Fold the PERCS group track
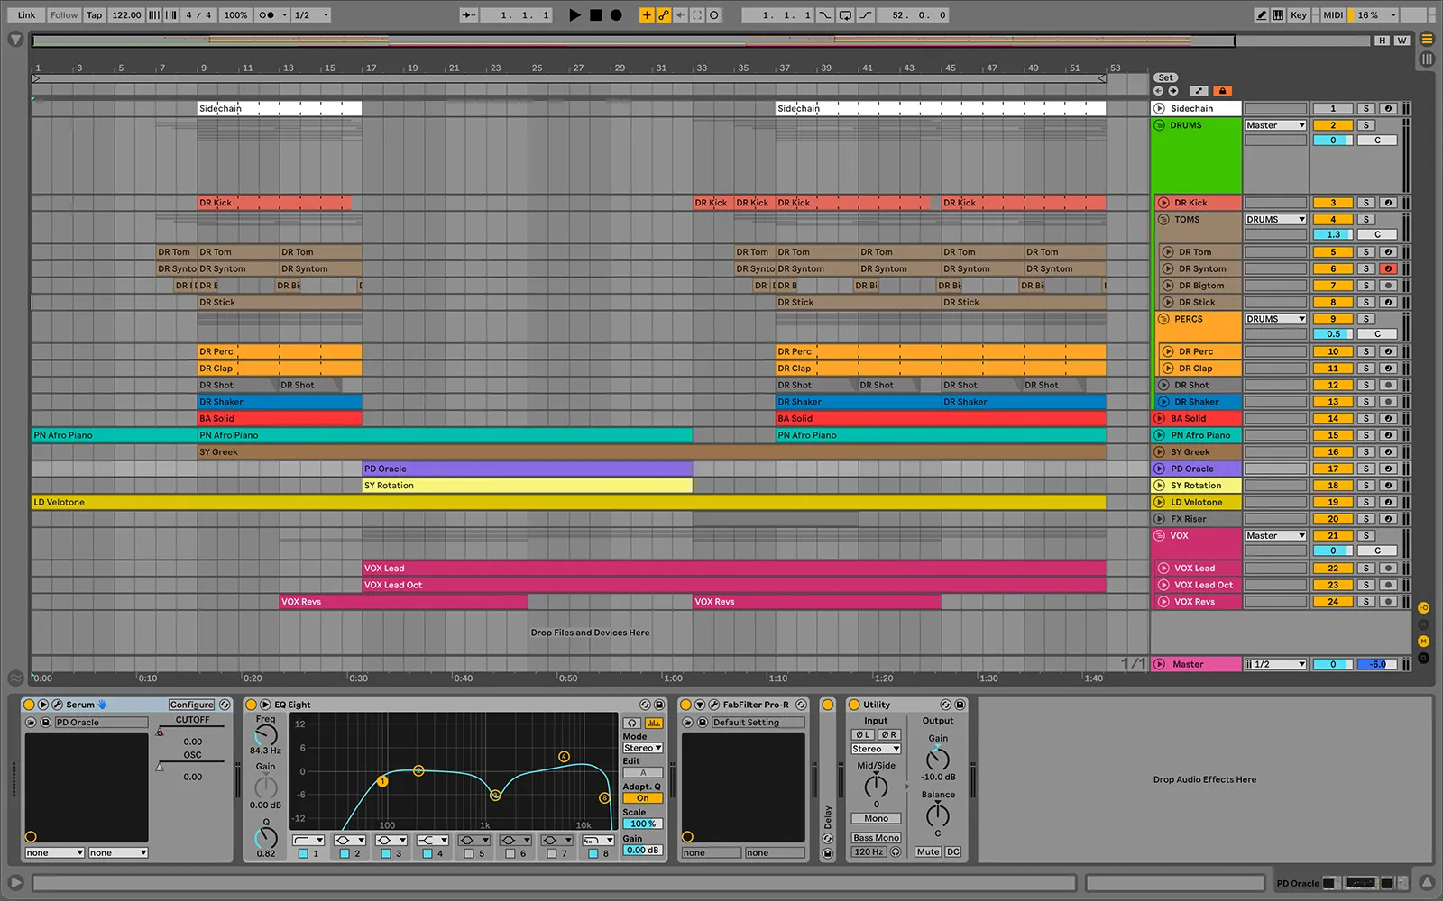This screenshot has height=901, width=1443. [1163, 319]
